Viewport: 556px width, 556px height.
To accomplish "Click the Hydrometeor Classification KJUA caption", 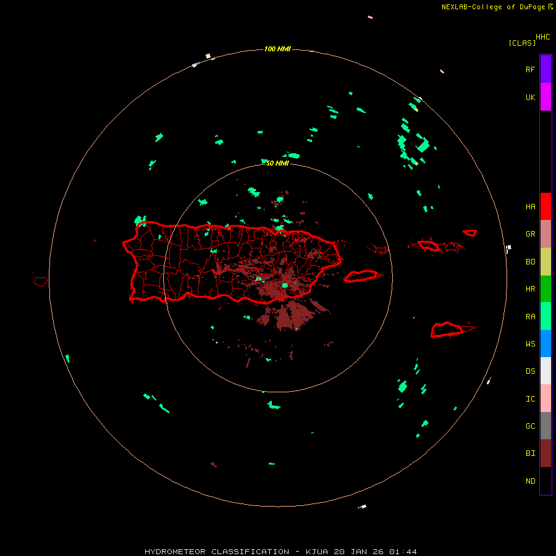I will tap(280, 552).
